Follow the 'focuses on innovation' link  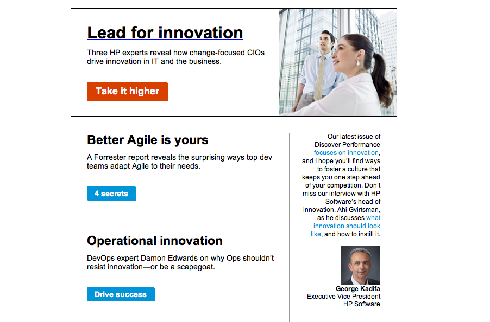346,153
